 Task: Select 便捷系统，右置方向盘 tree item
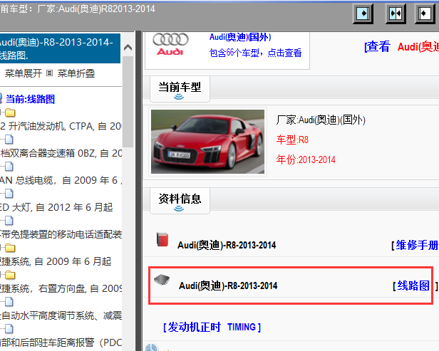61,288
